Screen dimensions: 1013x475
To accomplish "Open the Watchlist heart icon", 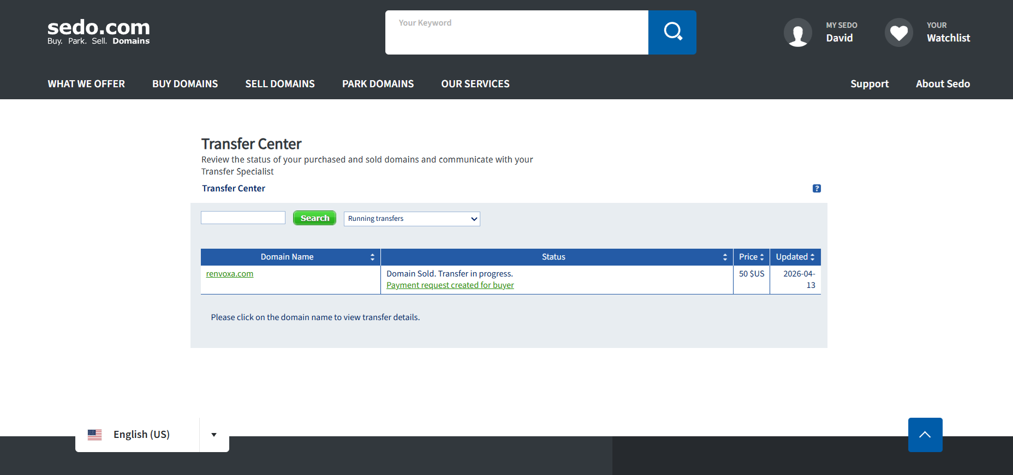I will pyautogui.click(x=899, y=33).
